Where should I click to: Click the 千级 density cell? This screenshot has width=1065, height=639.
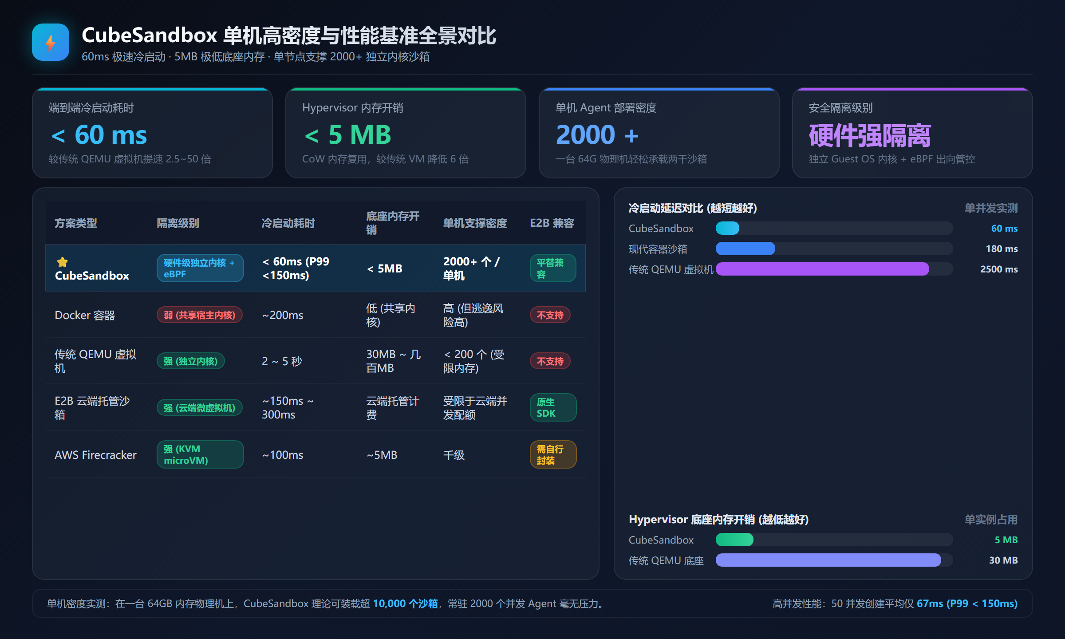tap(454, 455)
